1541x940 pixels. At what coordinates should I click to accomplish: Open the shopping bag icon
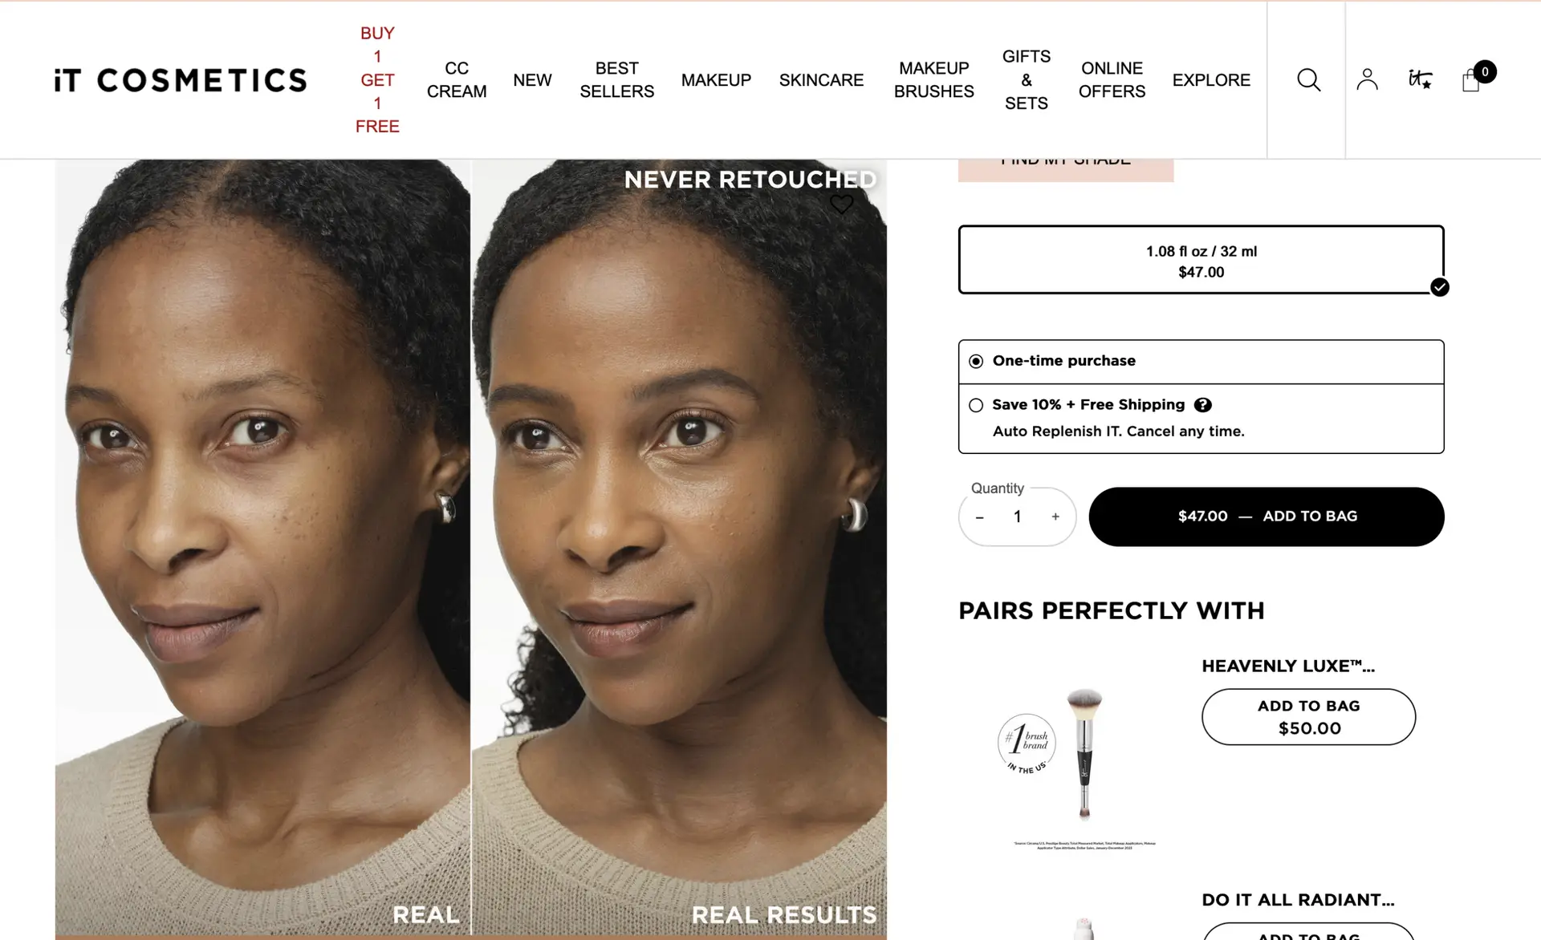click(1471, 80)
